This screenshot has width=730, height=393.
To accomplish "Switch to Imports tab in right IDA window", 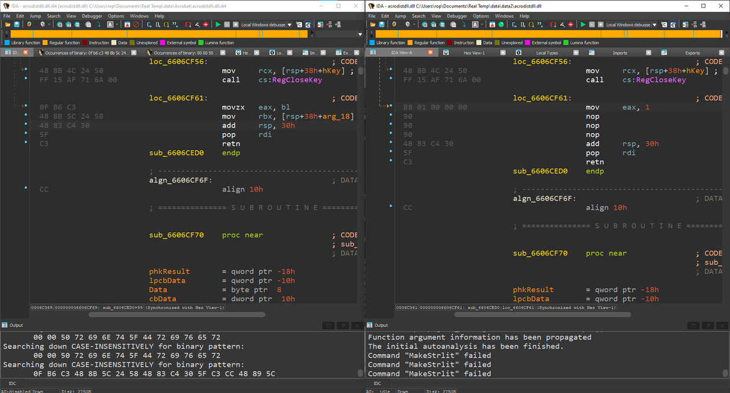I will point(619,52).
